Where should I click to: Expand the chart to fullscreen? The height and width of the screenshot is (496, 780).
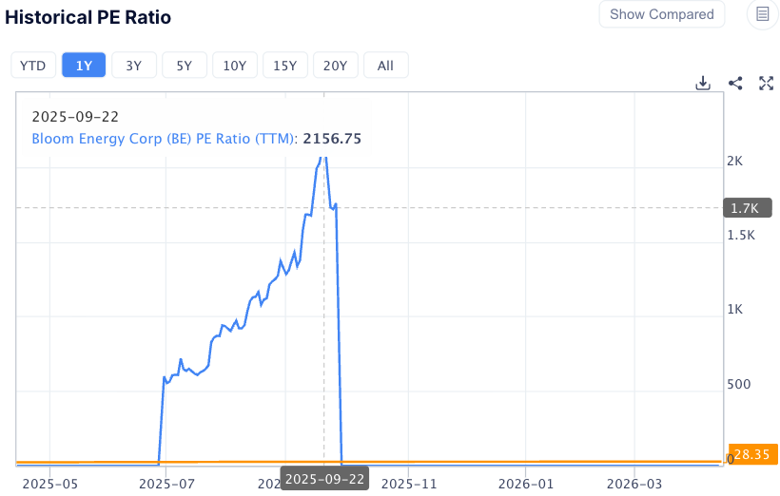click(766, 83)
